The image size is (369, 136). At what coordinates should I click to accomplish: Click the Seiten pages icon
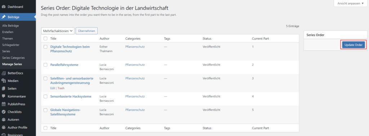[4, 89]
